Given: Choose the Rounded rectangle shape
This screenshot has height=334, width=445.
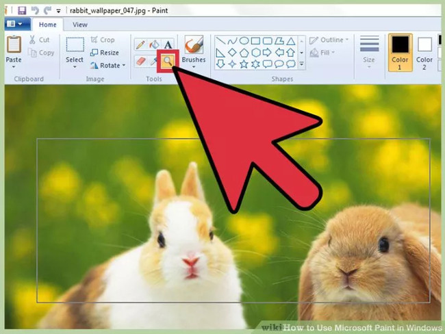Looking at the screenshot, I should point(267,41).
